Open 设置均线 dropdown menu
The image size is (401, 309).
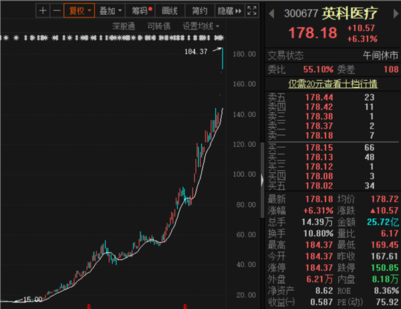[x=200, y=26]
